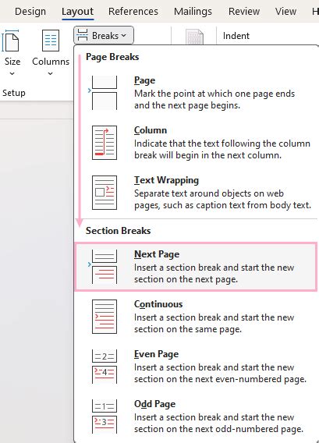Click the Size page icon
The image size is (319, 443).
[10, 41]
